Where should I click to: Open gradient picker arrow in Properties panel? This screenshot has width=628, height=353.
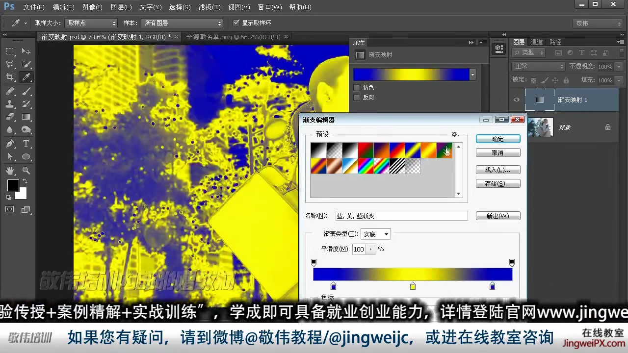click(472, 75)
